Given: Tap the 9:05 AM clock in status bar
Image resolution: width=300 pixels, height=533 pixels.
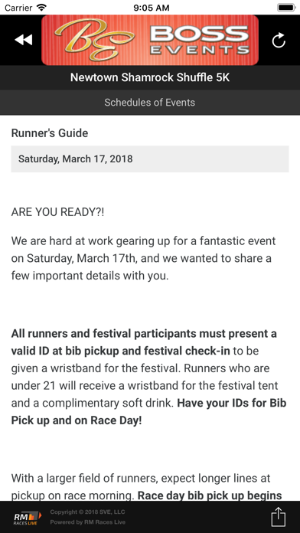Looking at the screenshot, I should [x=152, y=8].
